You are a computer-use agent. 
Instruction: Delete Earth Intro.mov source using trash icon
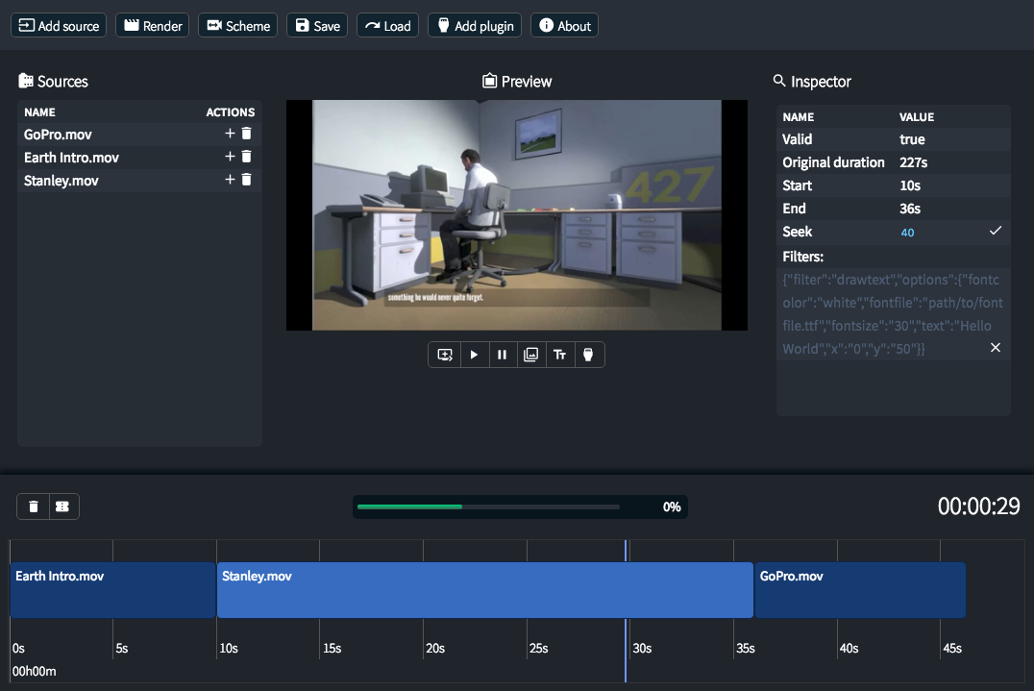coord(247,157)
